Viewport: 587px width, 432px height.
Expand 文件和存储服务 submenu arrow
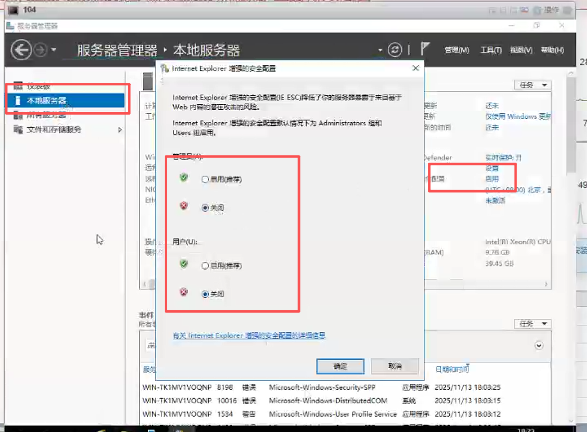[120, 130]
